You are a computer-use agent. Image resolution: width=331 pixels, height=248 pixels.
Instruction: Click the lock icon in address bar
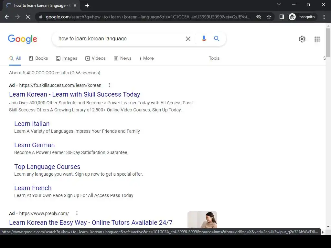(41, 17)
